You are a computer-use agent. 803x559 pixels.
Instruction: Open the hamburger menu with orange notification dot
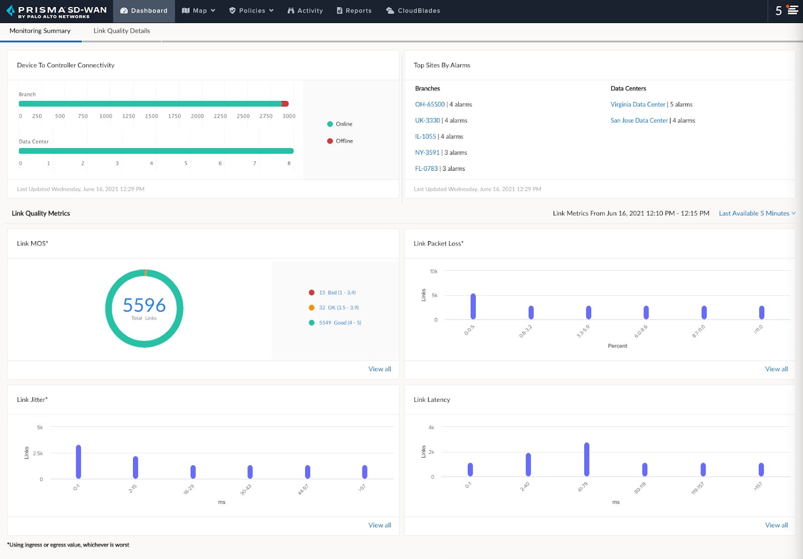pyautogui.click(x=792, y=10)
